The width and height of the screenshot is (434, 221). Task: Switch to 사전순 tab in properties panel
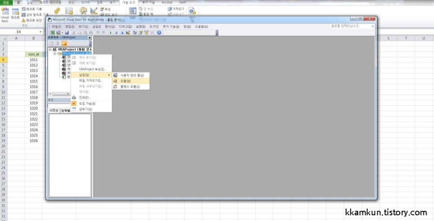click(x=54, y=110)
